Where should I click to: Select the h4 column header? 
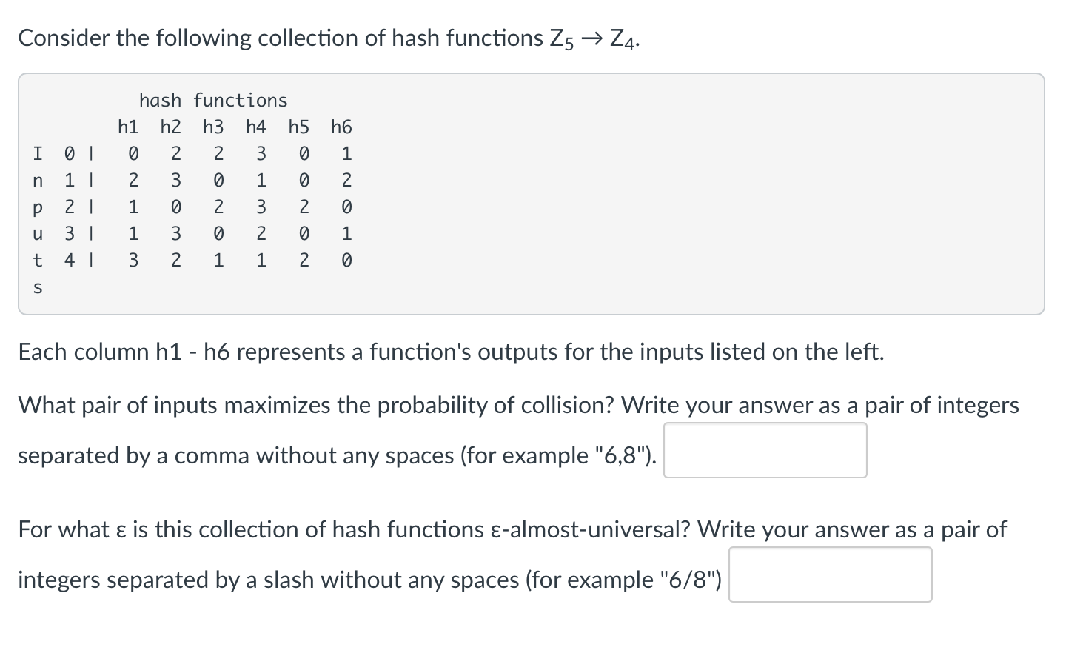pyautogui.click(x=255, y=127)
